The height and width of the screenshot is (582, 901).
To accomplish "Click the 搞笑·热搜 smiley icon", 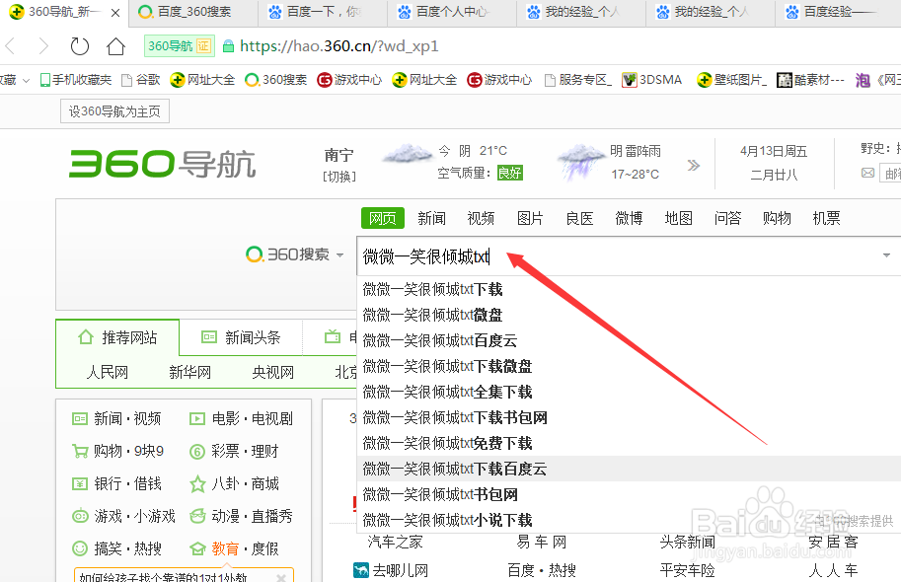I will coord(80,547).
